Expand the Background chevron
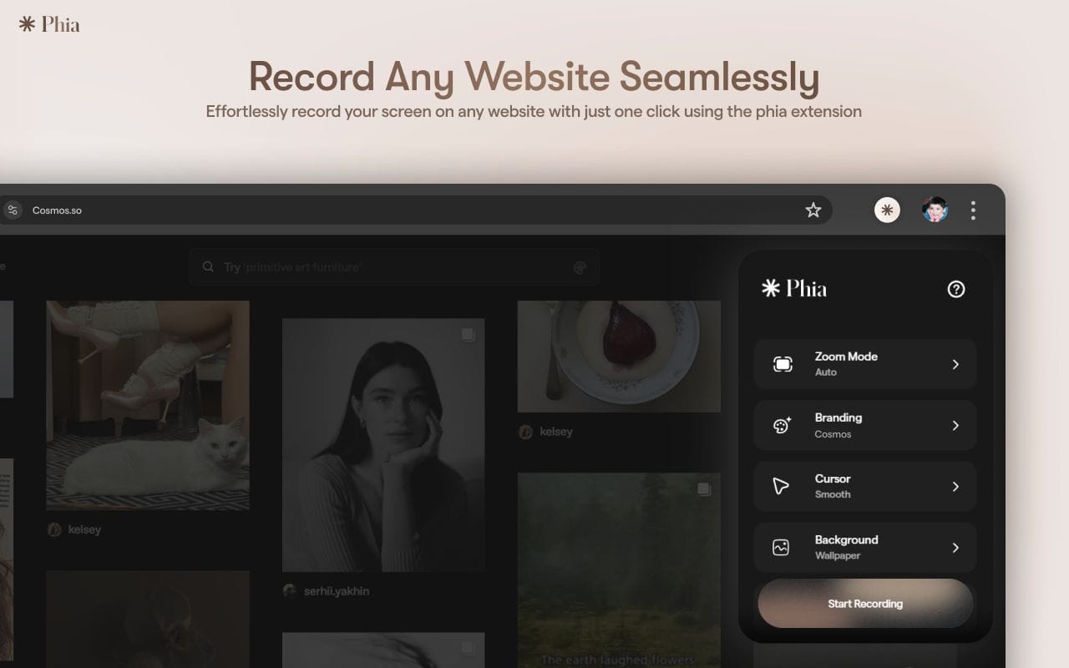This screenshot has height=668, width=1069. pyautogui.click(x=955, y=548)
